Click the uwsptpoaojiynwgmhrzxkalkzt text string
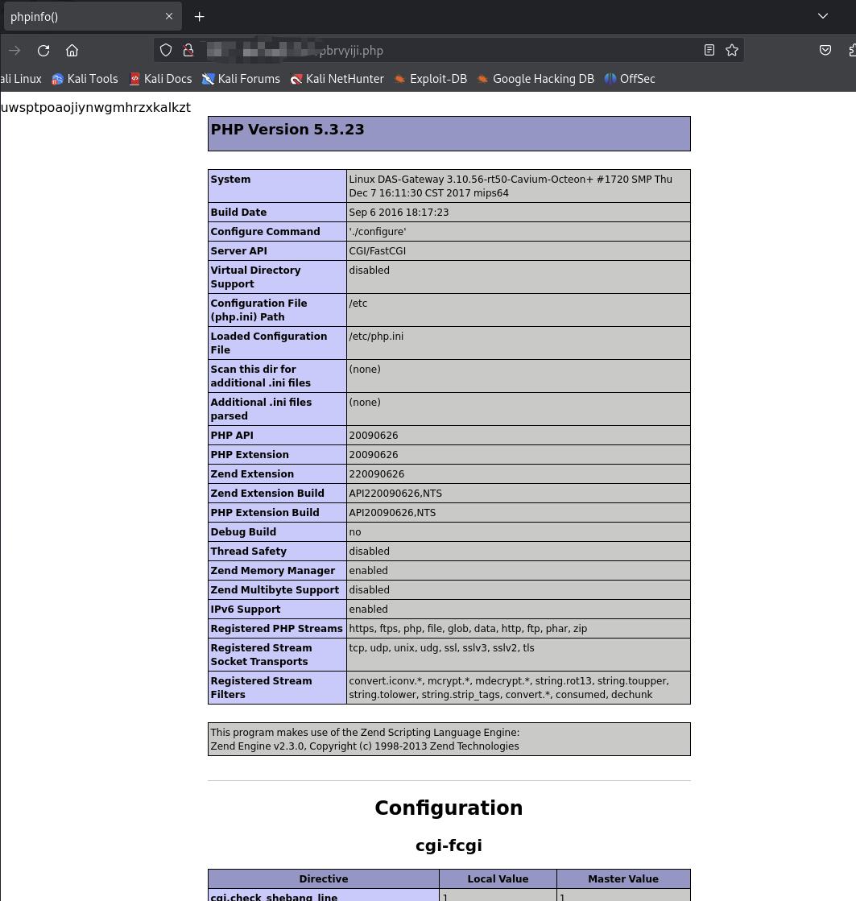The height and width of the screenshot is (901, 856). 96,107
